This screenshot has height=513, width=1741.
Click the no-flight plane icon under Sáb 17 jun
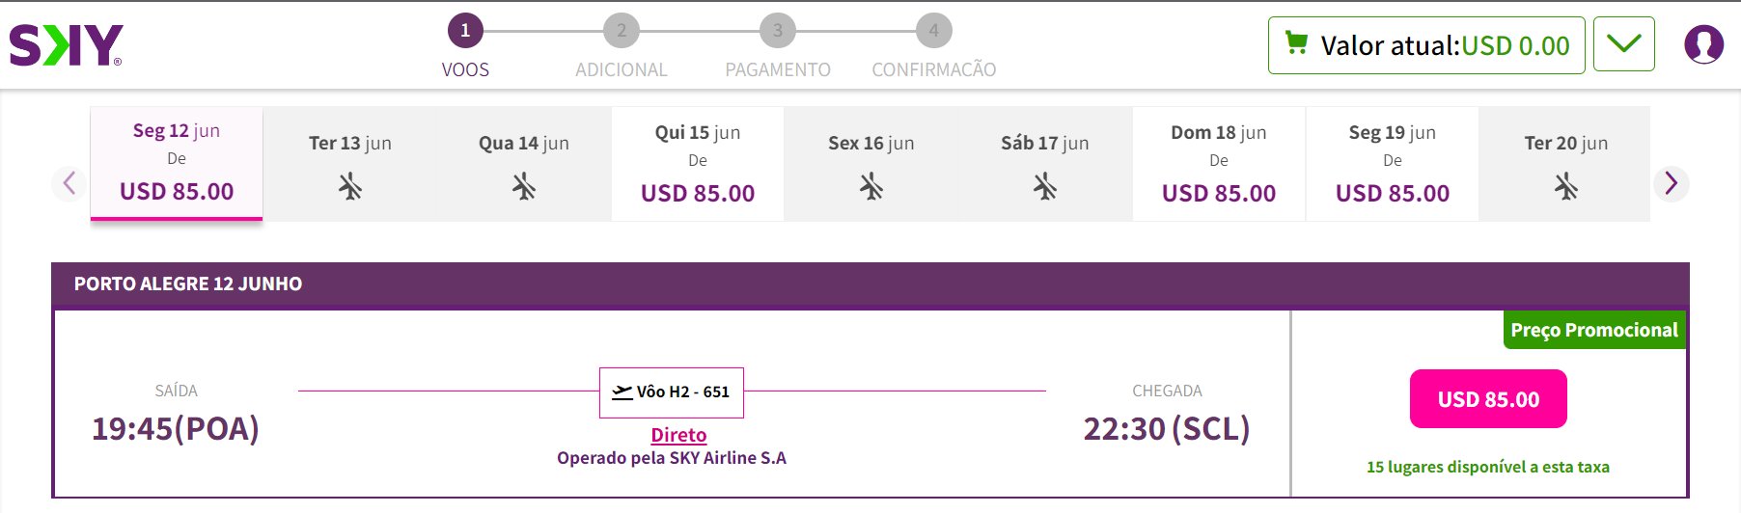(1045, 186)
